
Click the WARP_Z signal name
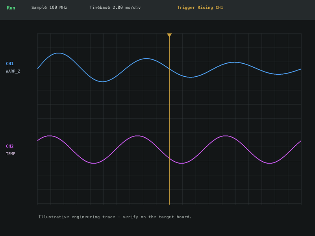coord(13,71)
